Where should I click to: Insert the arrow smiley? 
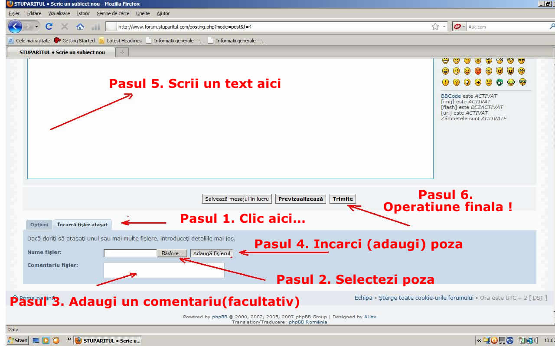point(478,82)
